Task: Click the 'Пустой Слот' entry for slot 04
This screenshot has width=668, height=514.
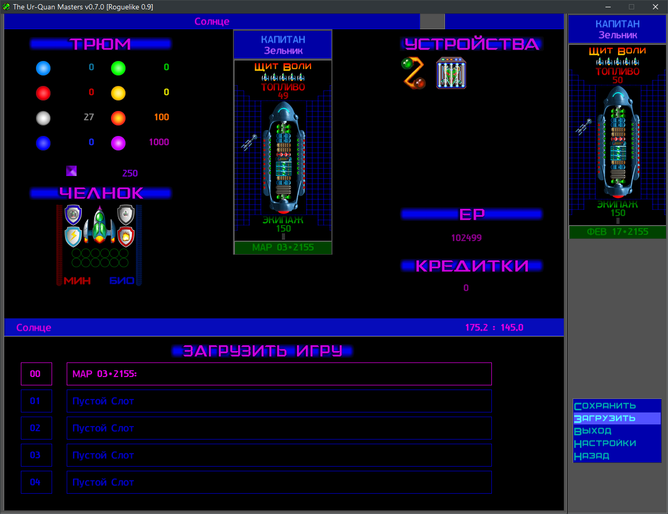Action: pos(279,482)
